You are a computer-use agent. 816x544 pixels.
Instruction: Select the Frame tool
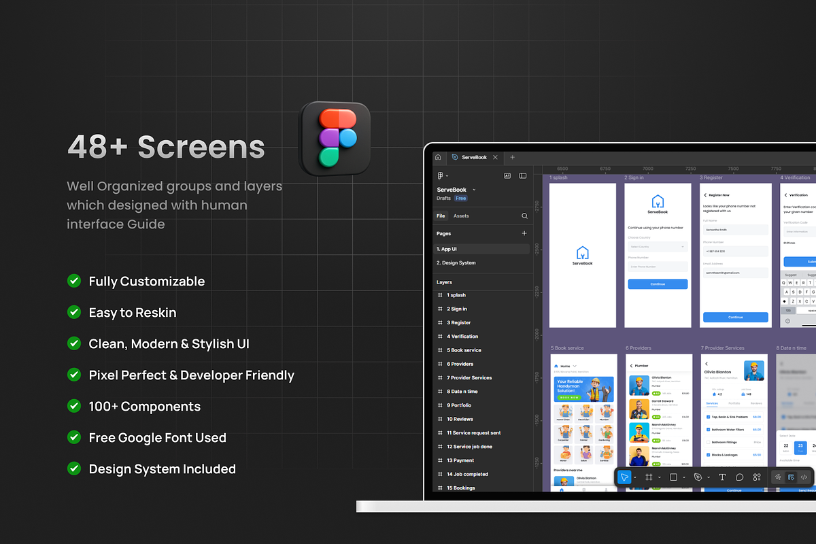point(649,477)
